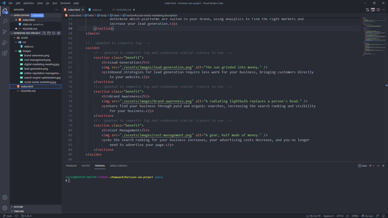Open Explorer views and more actions ellipsis
Image resolution: width=388 pixels, height=218 pixels.
(x=56, y=10)
